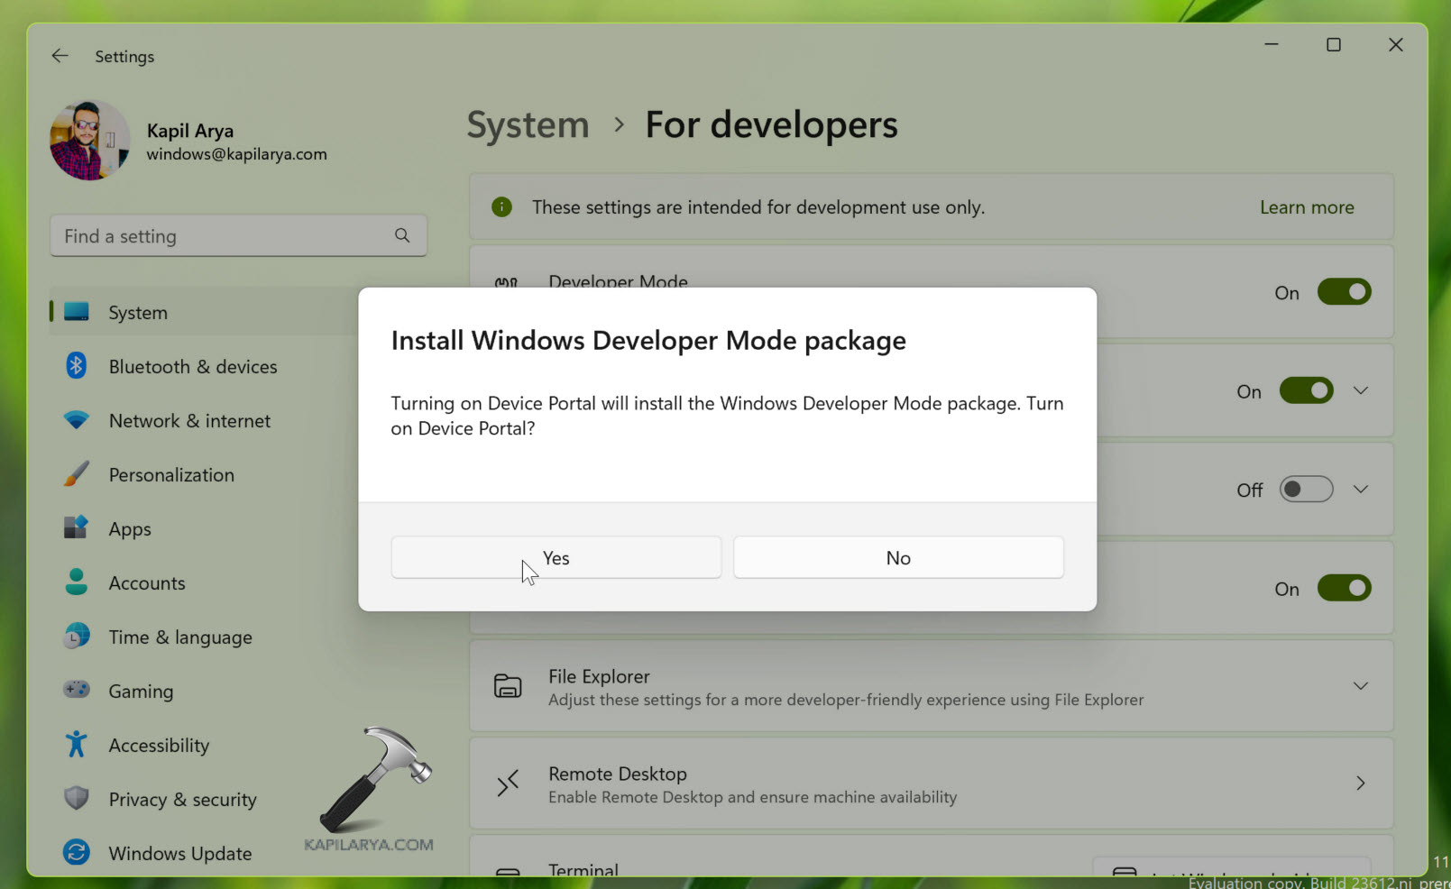Viewport: 1451px width, 889px height.
Task: Expand the chevron beside the Off toggle
Action: point(1361,489)
